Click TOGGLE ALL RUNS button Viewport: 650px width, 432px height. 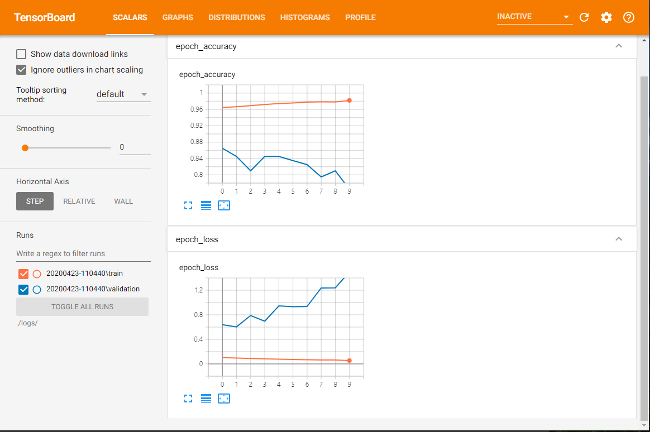point(82,307)
